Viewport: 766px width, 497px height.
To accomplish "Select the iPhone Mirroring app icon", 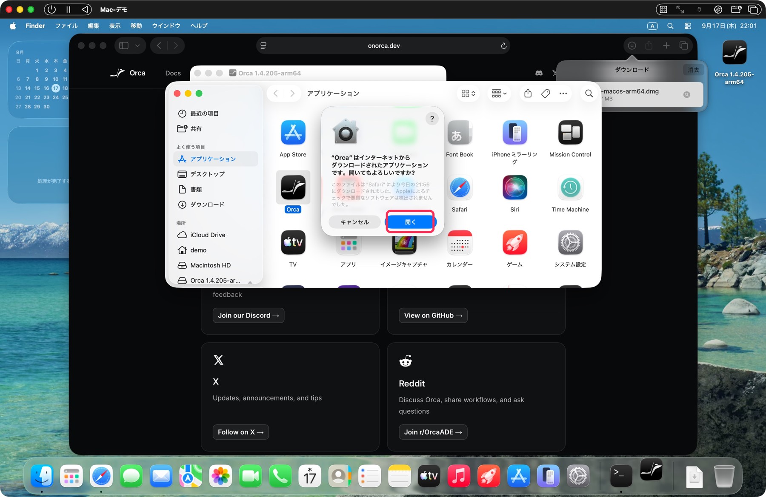I will click(514, 132).
